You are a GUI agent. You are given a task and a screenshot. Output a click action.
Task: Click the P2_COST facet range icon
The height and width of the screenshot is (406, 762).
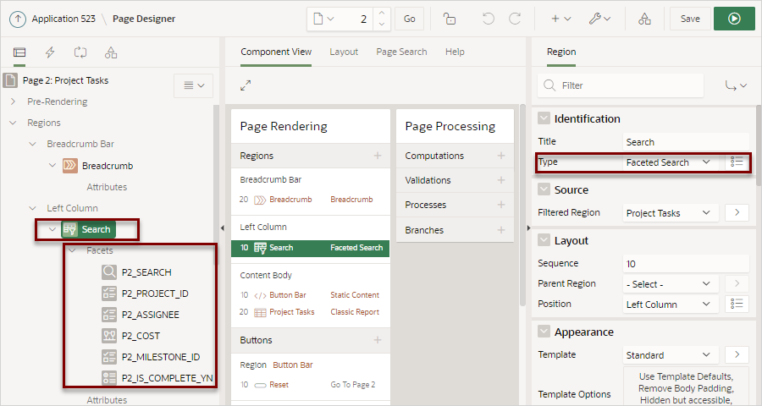(x=109, y=336)
